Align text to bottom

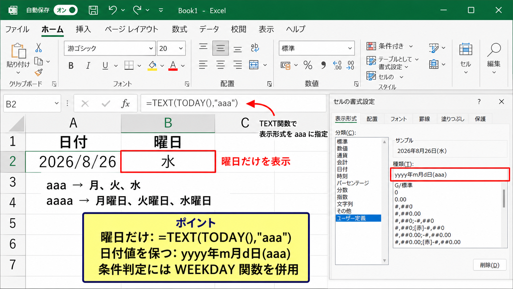coord(237,49)
